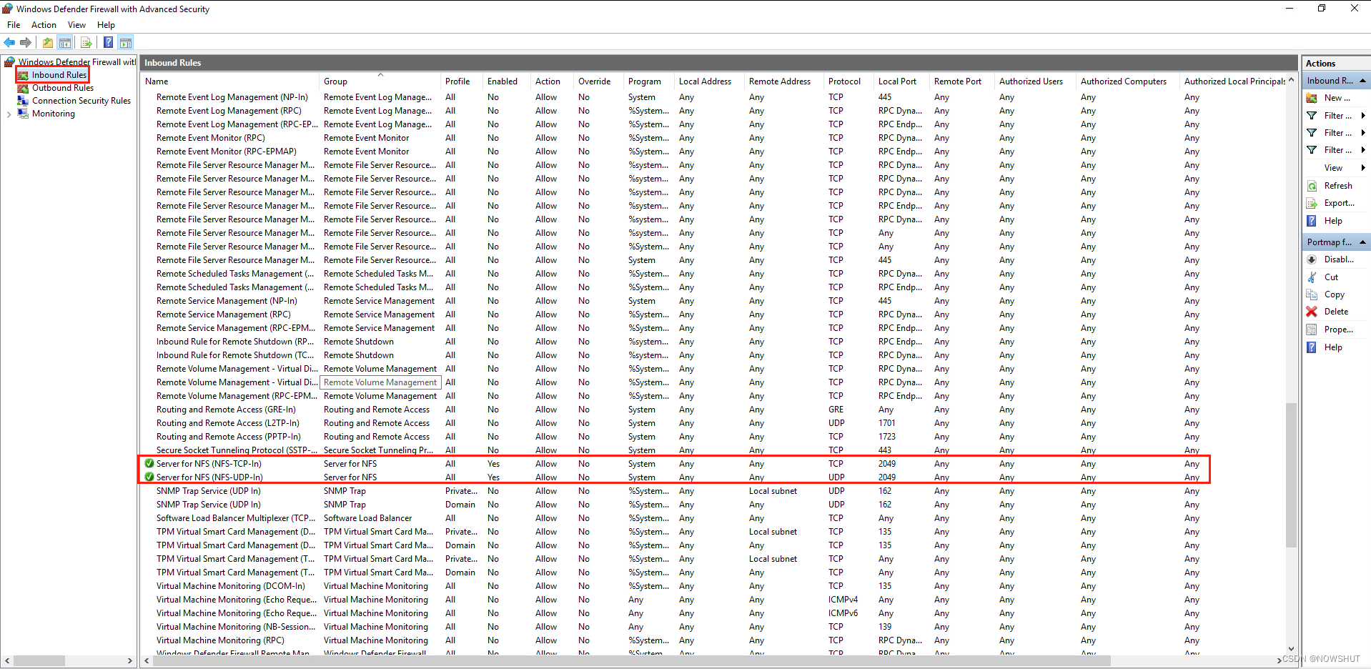
Task: Select Inbound Rules in the console tree
Action: click(59, 75)
